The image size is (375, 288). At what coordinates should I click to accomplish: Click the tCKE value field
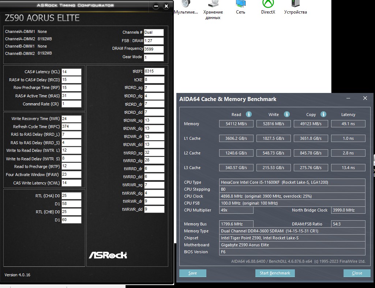pos(154,80)
